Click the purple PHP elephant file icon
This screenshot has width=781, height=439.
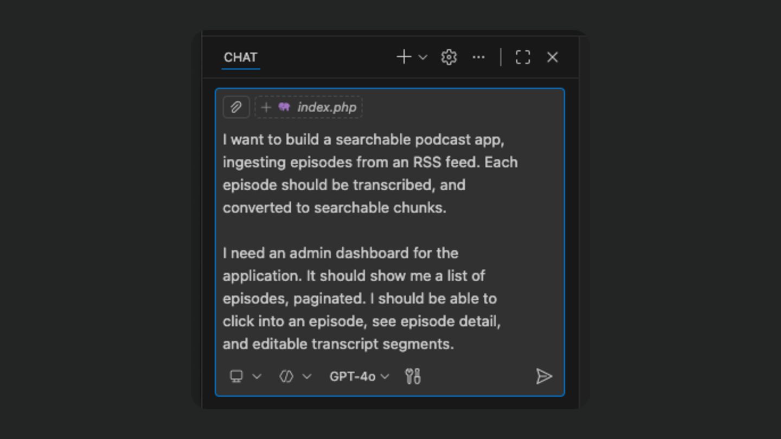[284, 107]
